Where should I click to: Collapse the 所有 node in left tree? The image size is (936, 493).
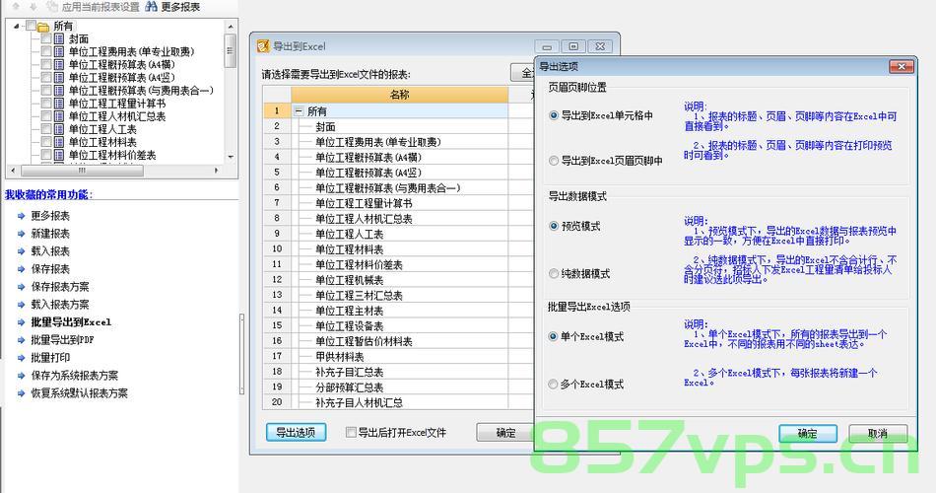pos(17,27)
